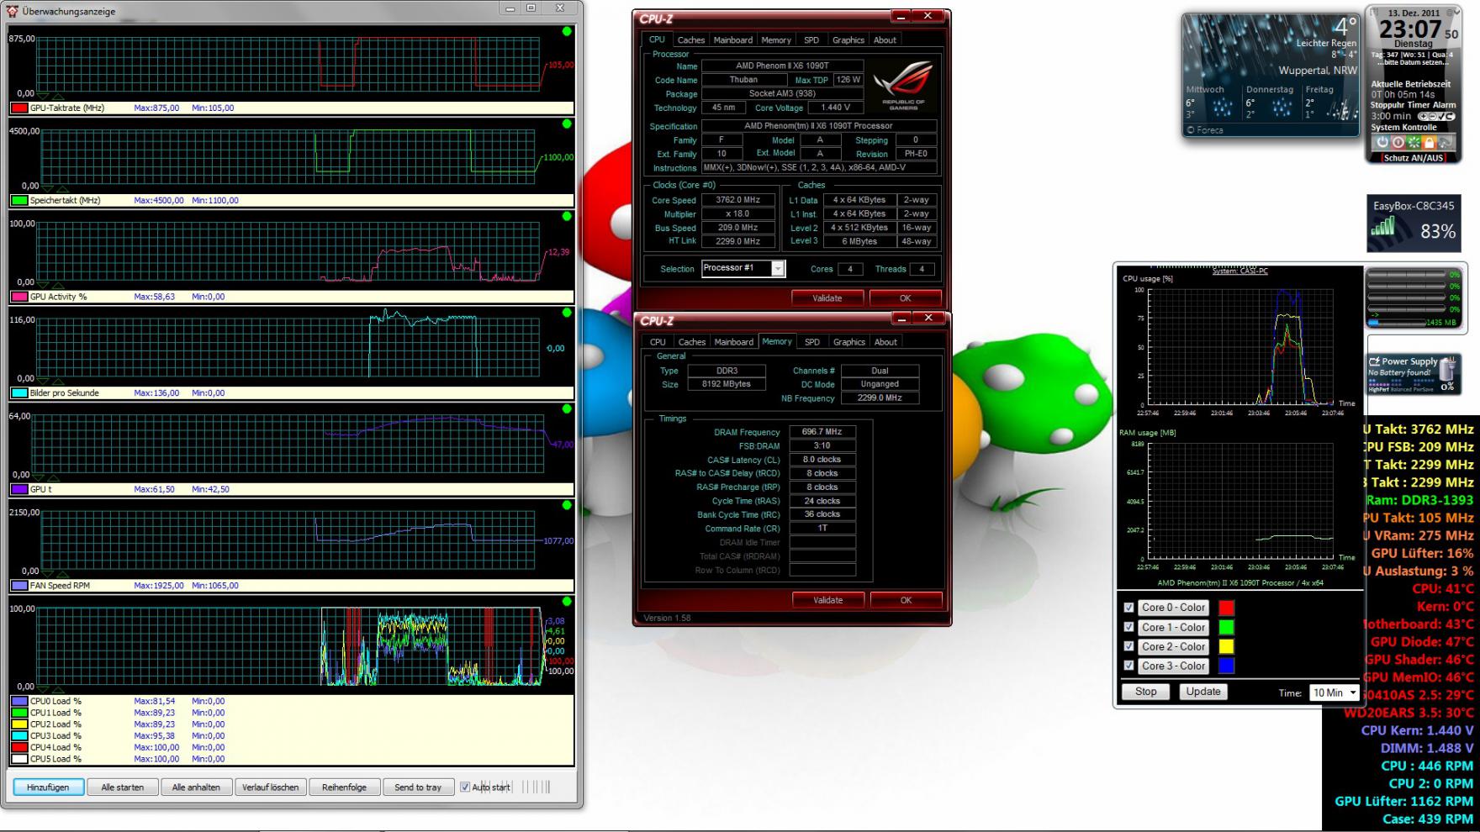Click the Stop button in the CPU usage gadget
The width and height of the screenshot is (1480, 832).
coord(1146,692)
